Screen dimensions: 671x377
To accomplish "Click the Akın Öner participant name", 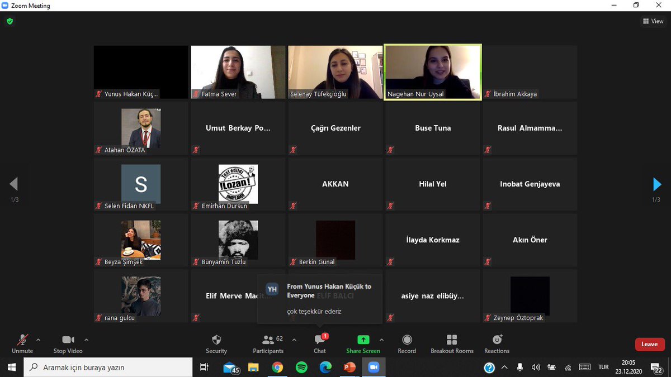I will click(530, 240).
